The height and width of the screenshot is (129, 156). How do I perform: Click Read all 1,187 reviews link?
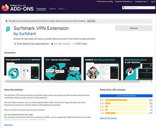pos(108,118)
